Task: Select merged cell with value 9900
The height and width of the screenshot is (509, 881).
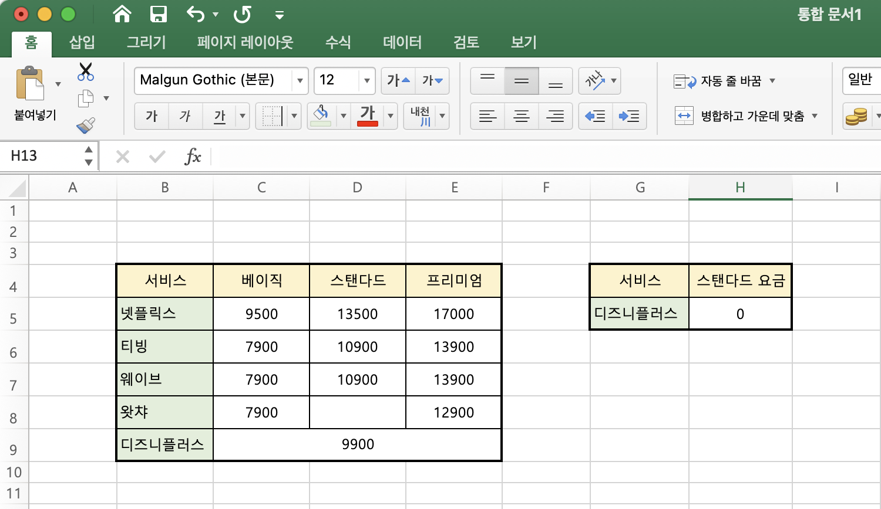Action: [357, 444]
